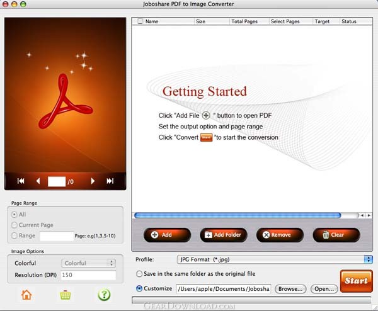
Task: Open the green shopping basket icon
Action: 66,295
